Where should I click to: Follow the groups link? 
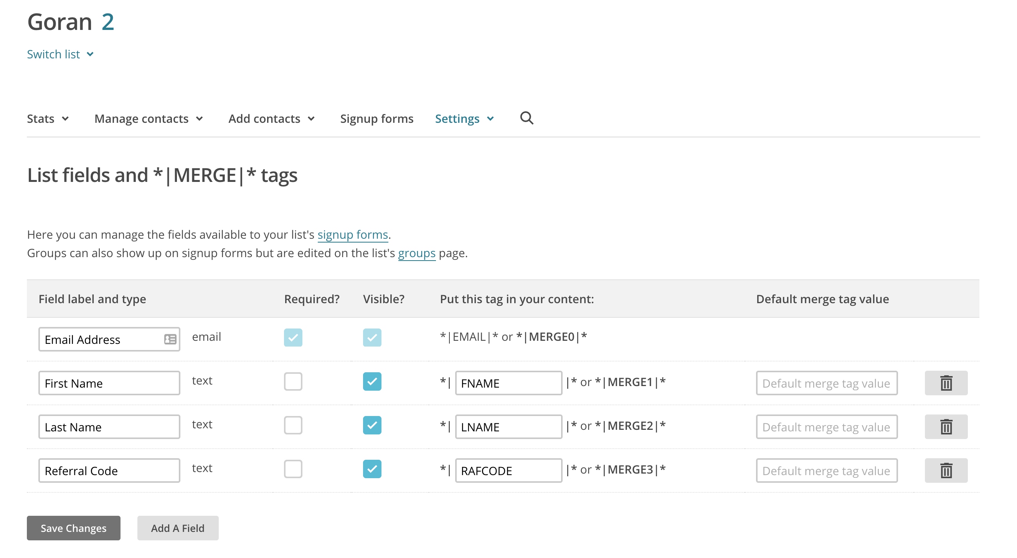(x=416, y=253)
